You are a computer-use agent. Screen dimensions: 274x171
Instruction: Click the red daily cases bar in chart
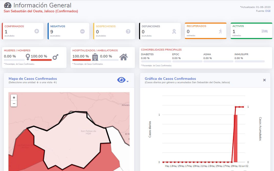coord(235,139)
